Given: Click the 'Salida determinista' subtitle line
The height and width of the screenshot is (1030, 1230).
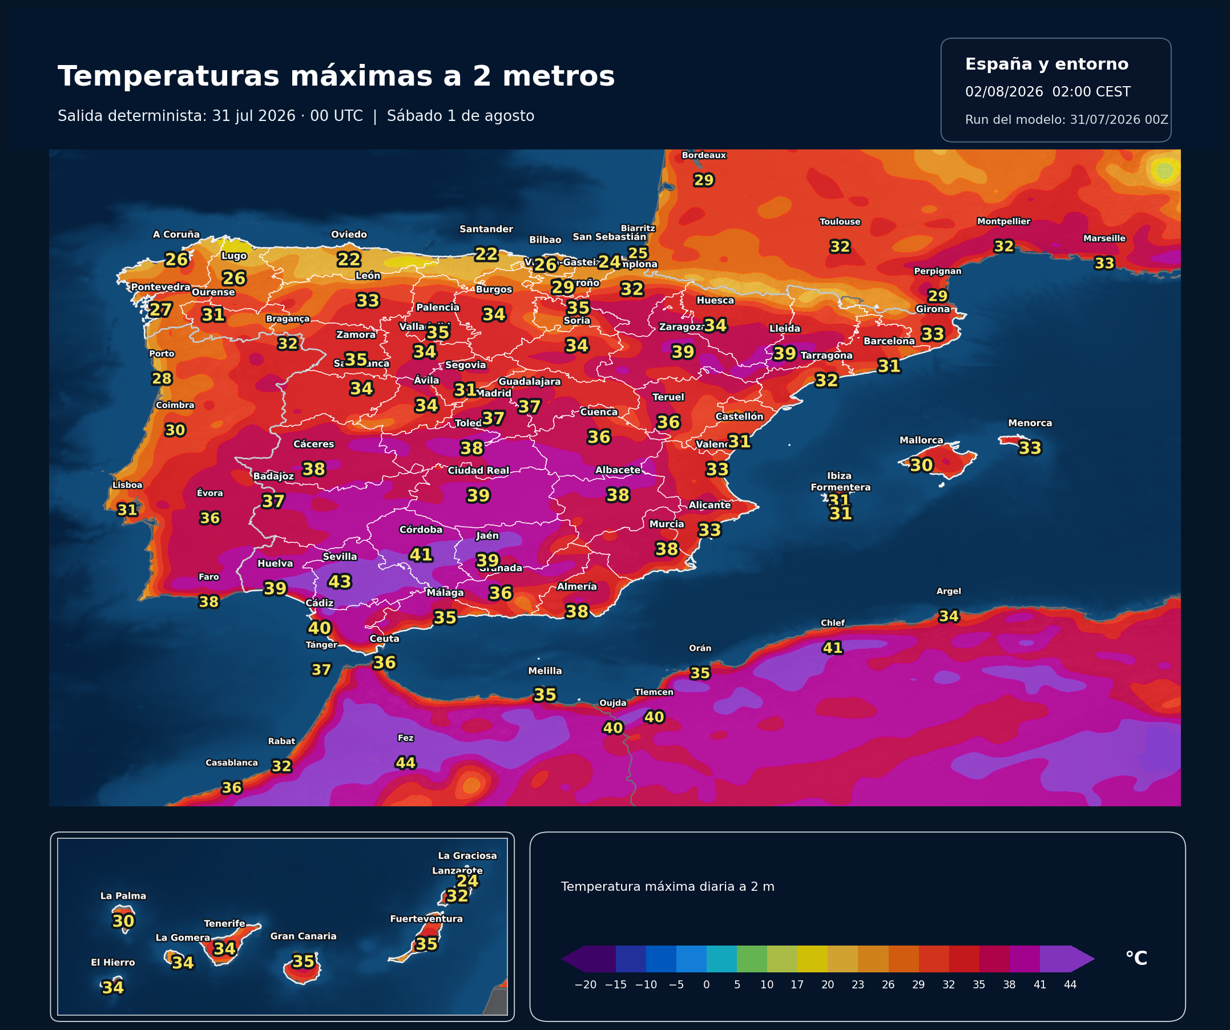Looking at the screenshot, I should pos(296,116).
